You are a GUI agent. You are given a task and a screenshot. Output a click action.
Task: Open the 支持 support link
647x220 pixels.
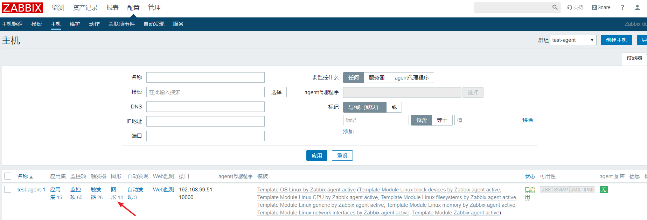(575, 7)
